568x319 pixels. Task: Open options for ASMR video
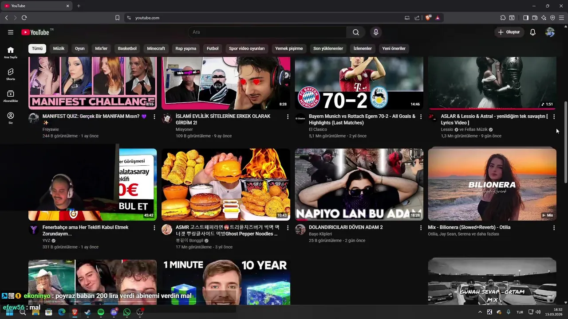[x=288, y=228]
